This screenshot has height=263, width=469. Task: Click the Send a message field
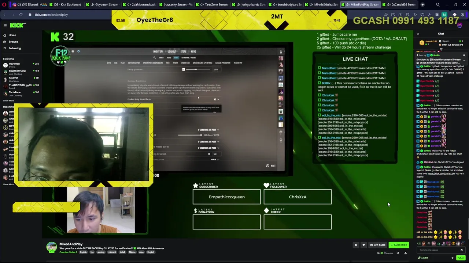[438, 250]
